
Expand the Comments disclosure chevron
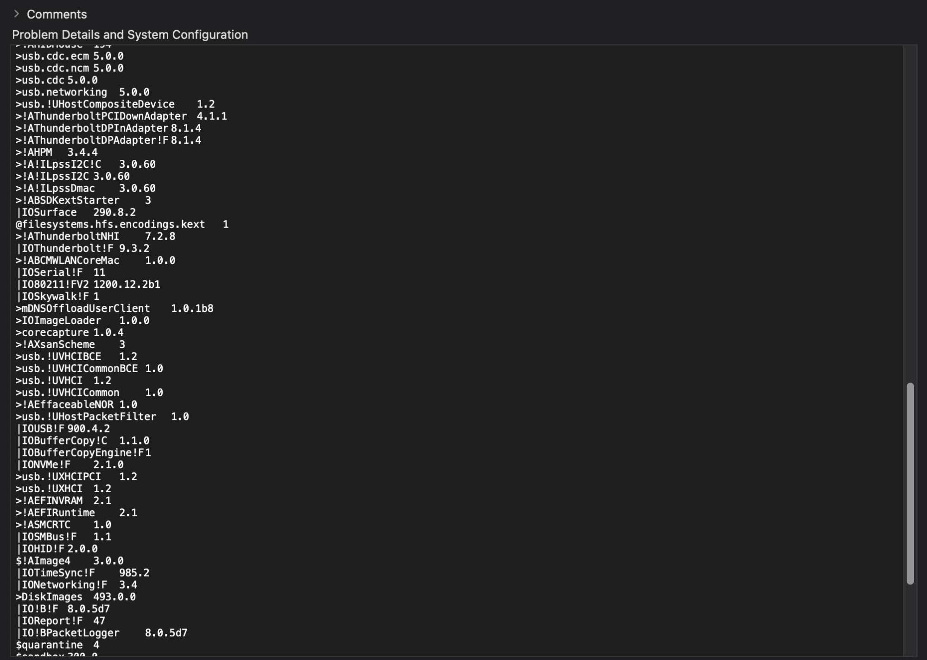(x=17, y=14)
